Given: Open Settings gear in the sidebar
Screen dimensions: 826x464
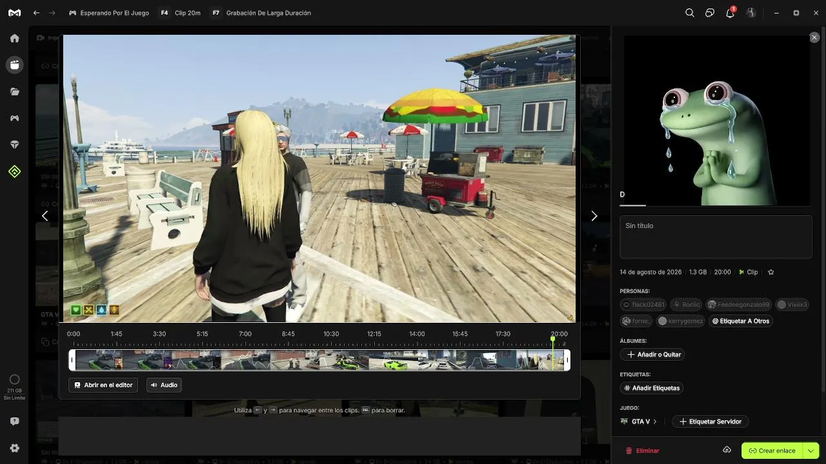Looking at the screenshot, I should (x=14, y=449).
